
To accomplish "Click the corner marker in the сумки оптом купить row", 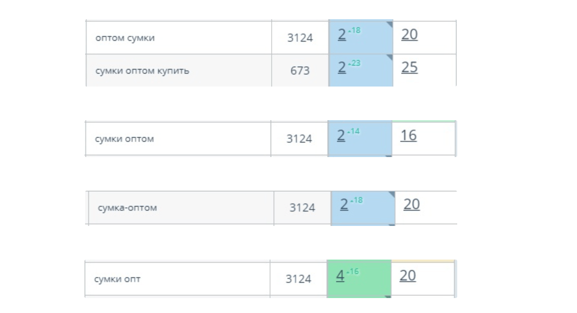I will (x=390, y=57).
